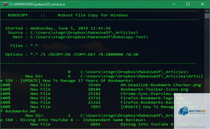210x129 pixels.
Task: Click file name AM-Deadlink-Bookmark-Checker.png
Action: tap(161, 85)
